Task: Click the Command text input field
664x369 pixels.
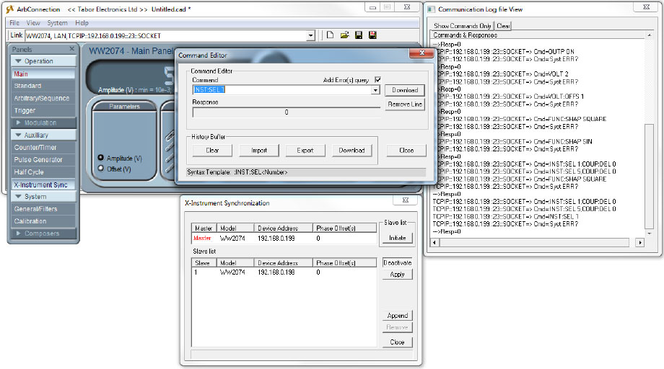Action: coord(281,90)
